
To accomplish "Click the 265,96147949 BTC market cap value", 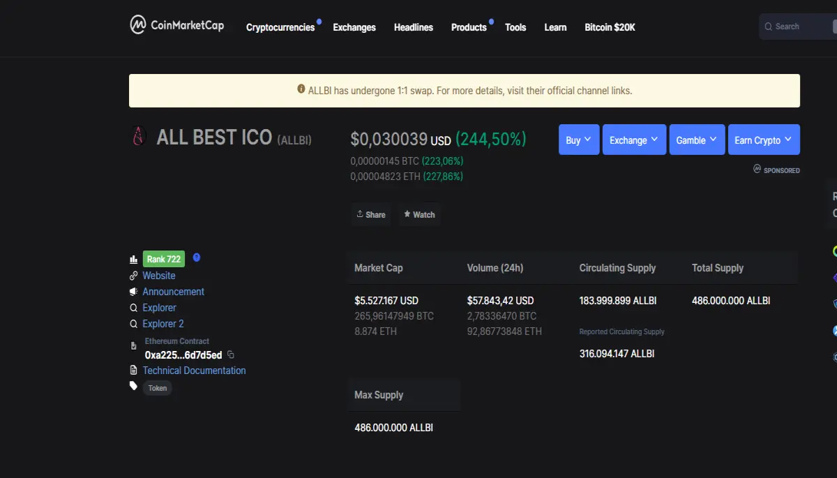I will (394, 316).
